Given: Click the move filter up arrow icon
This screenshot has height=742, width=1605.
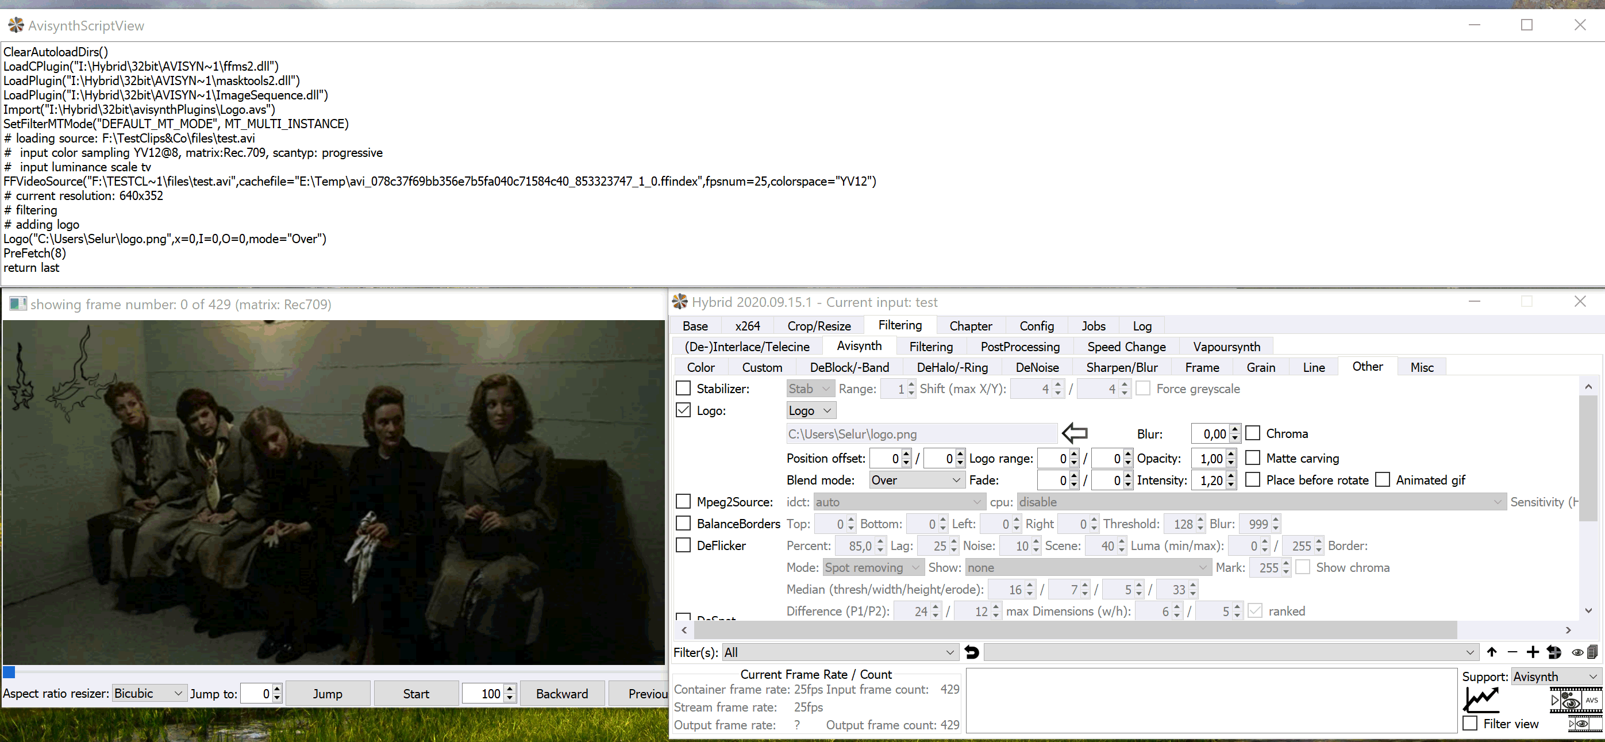Looking at the screenshot, I should [x=1492, y=652].
